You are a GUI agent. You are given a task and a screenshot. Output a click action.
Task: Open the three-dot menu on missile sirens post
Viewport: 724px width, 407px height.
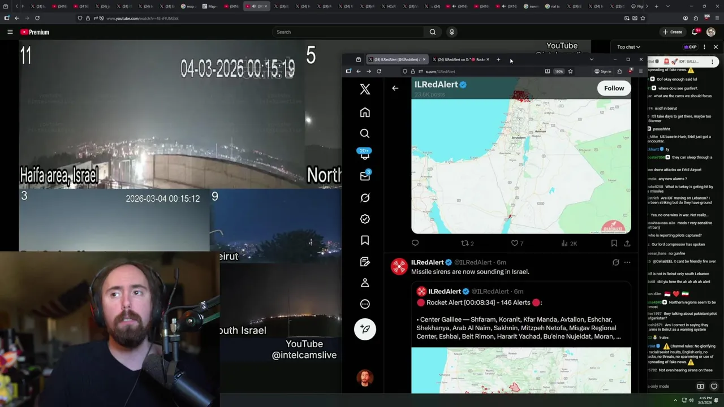(x=627, y=262)
